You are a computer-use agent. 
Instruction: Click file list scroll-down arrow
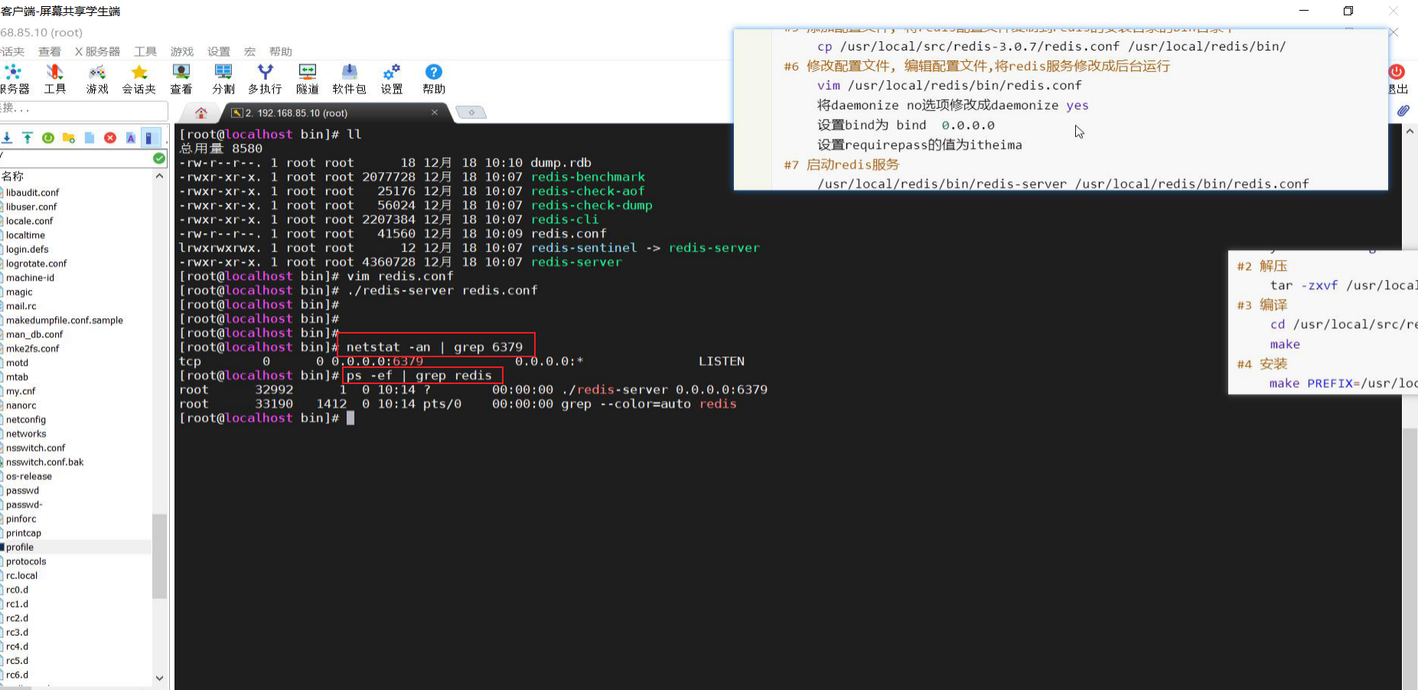coord(159,678)
